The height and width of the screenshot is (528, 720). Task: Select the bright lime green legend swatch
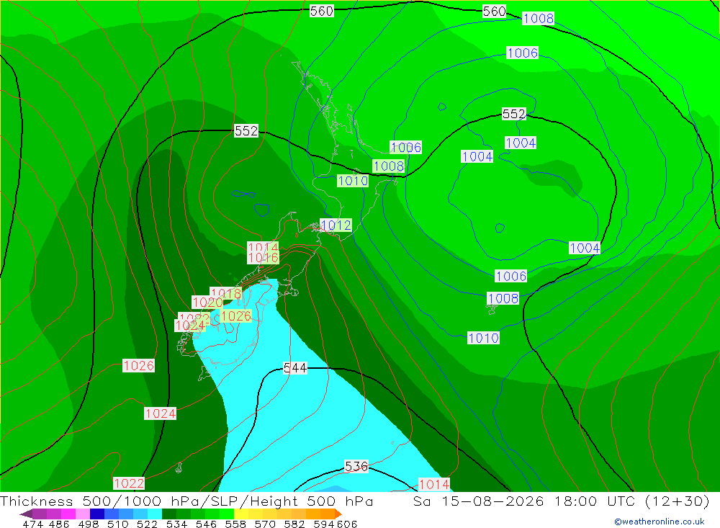[x=227, y=514]
